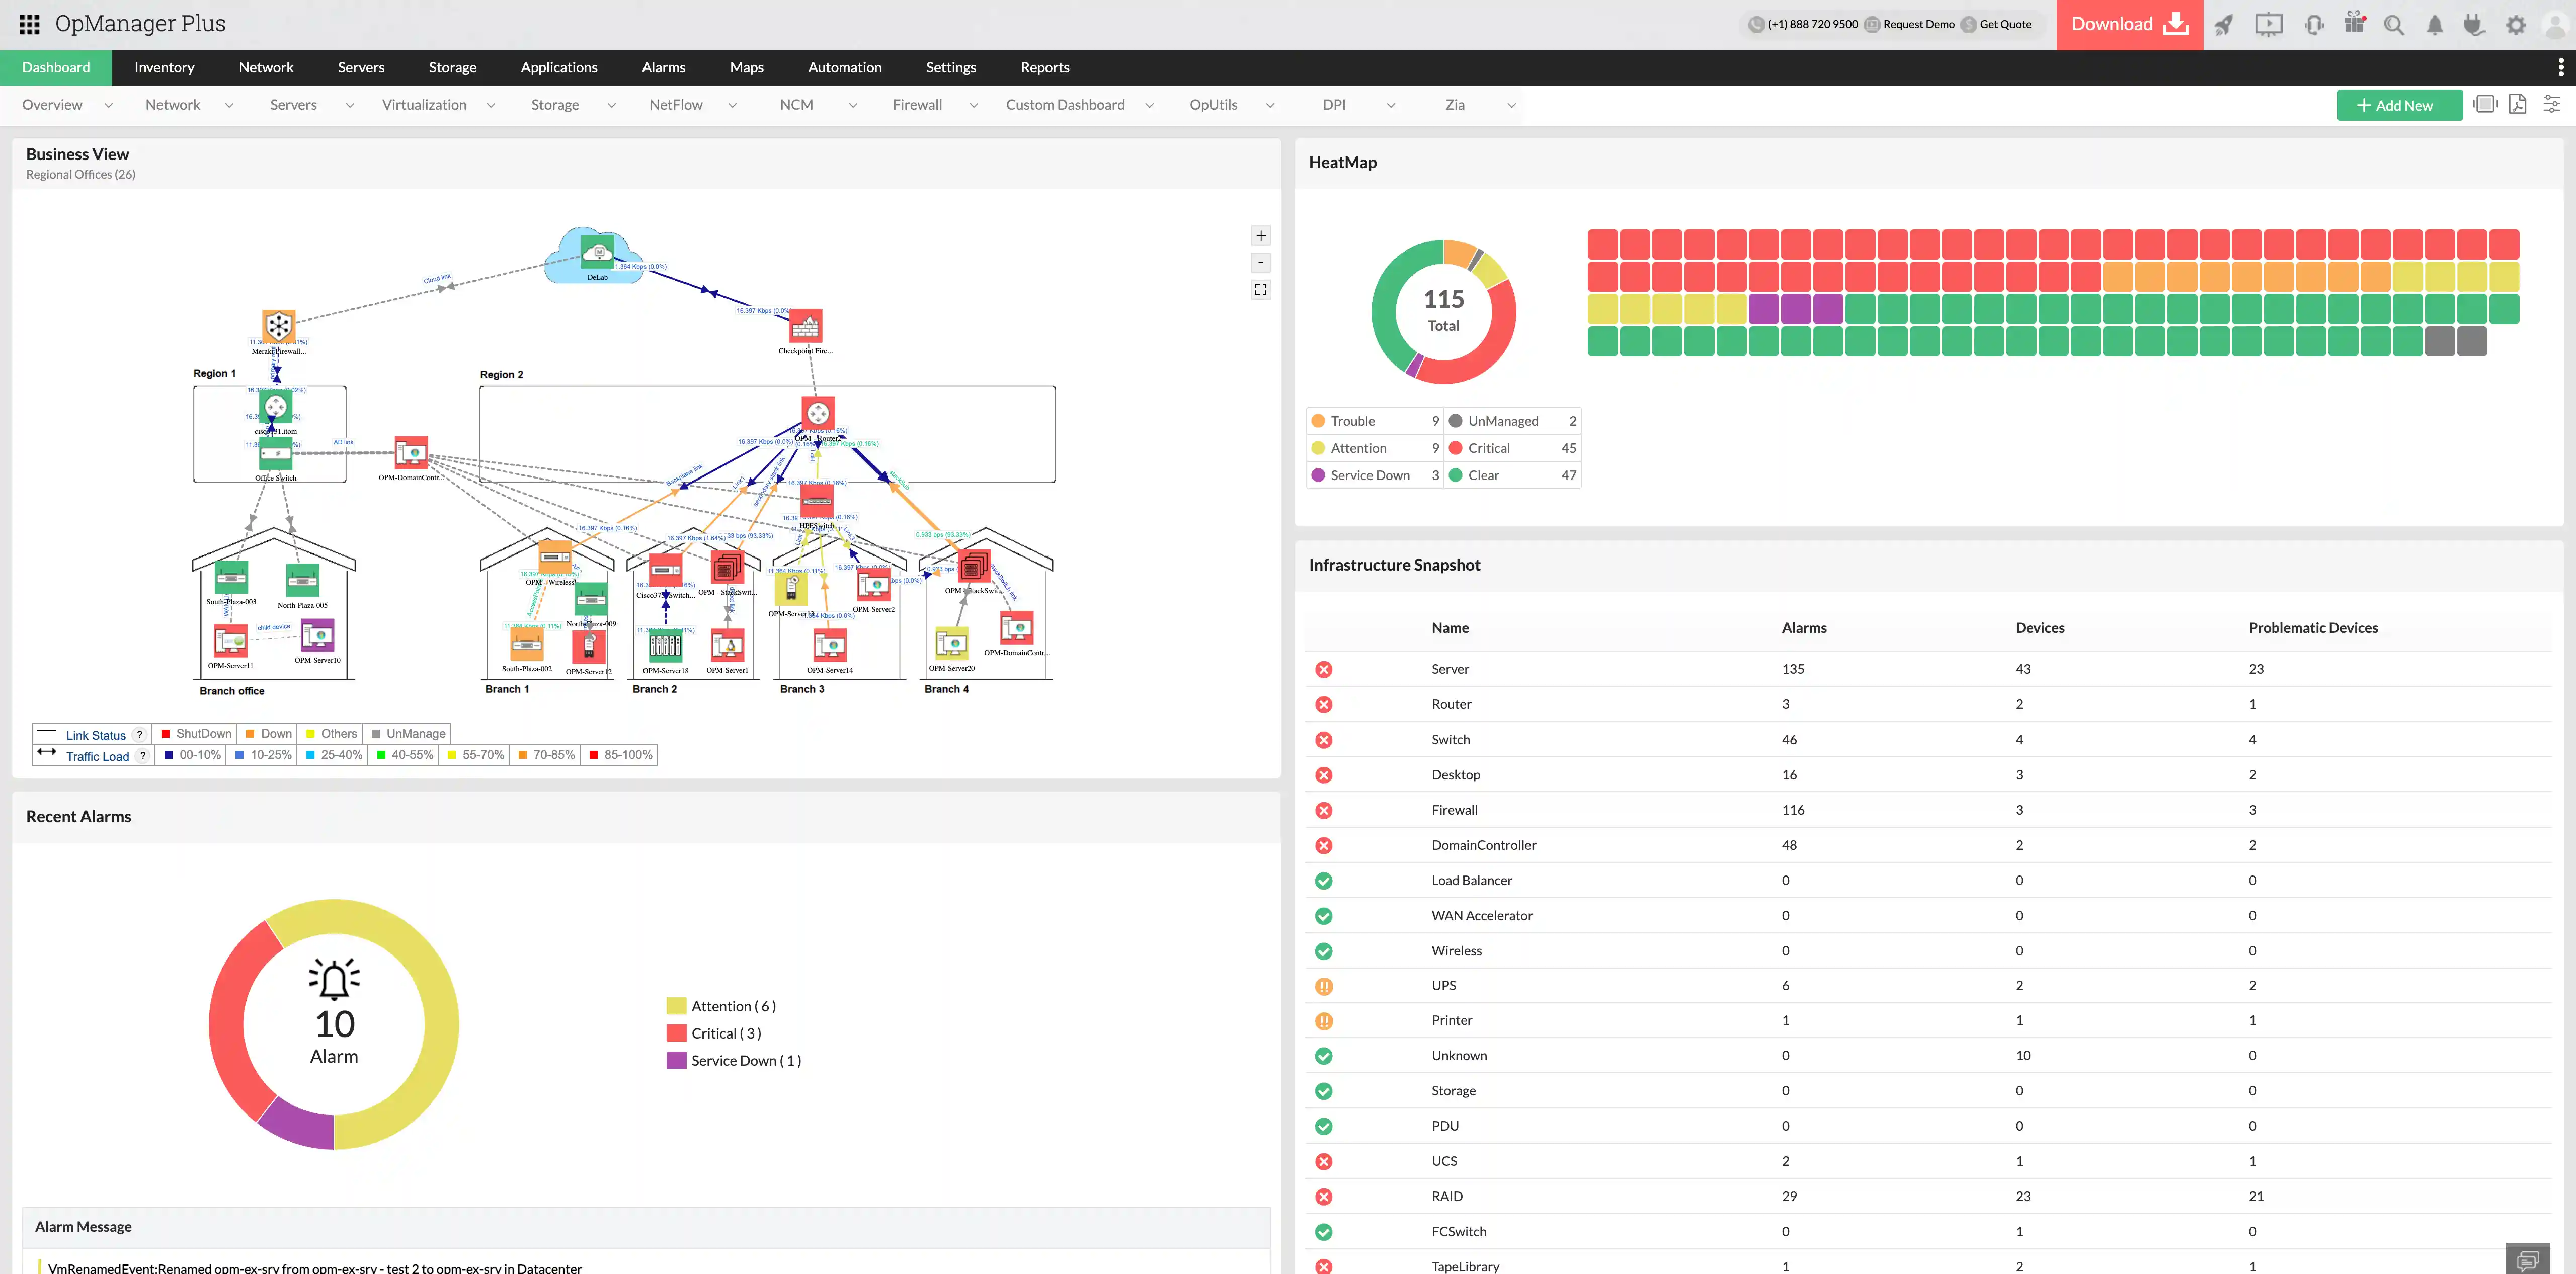2576x1274 pixels.
Task: Click the Add New button
Action: tap(2399, 105)
